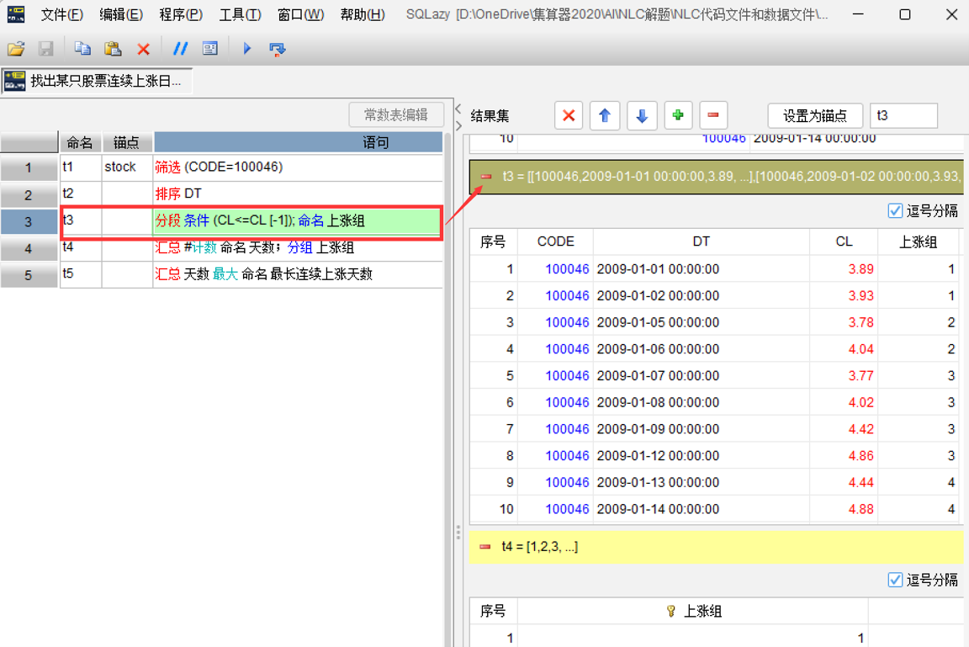Click the 汇总 #计数 命名 天数 statement cell

298,248
